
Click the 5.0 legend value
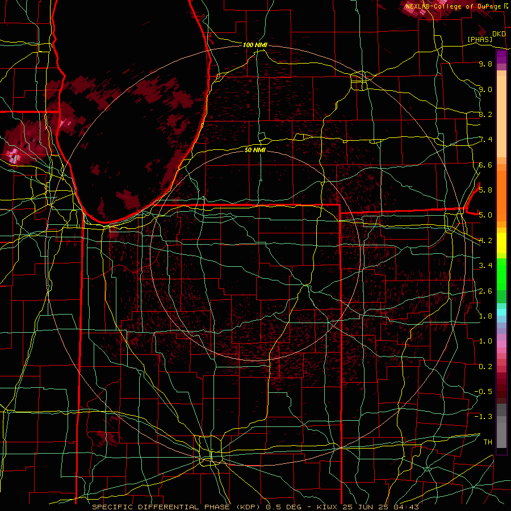(x=485, y=215)
